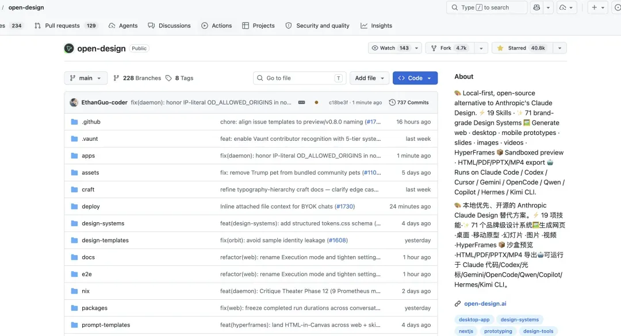Click EthanGuo-coder's avatar

pos(74,102)
